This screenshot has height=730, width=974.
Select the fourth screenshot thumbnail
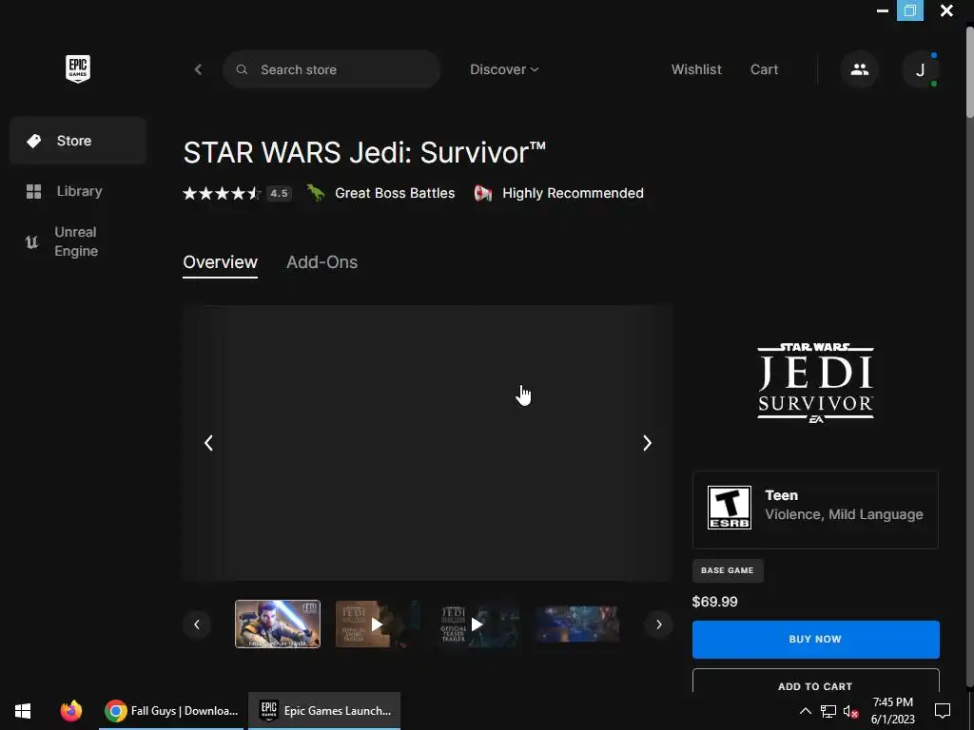point(577,624)
